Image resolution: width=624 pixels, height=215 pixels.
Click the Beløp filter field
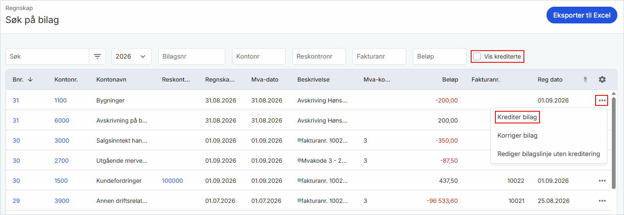[x=440, y=56]
